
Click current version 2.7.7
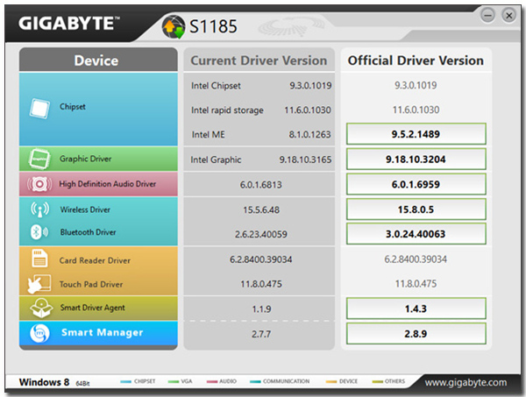261,334
